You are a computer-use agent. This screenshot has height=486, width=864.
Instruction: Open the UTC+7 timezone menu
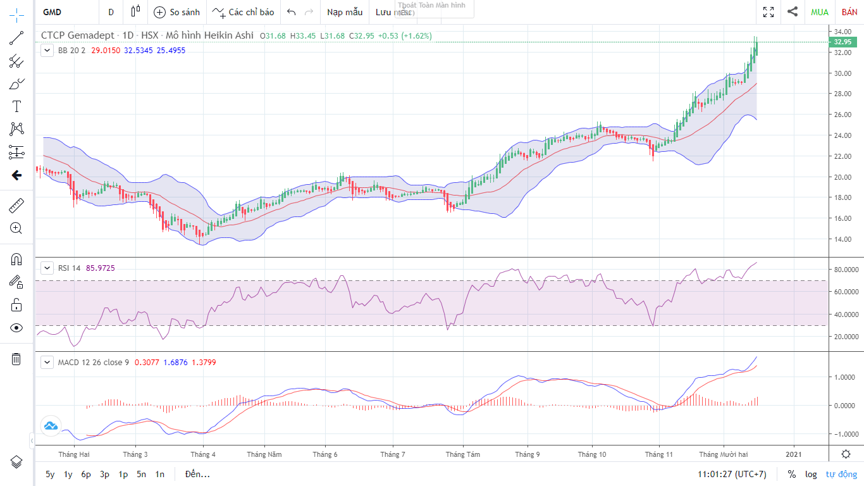(732, 474)
